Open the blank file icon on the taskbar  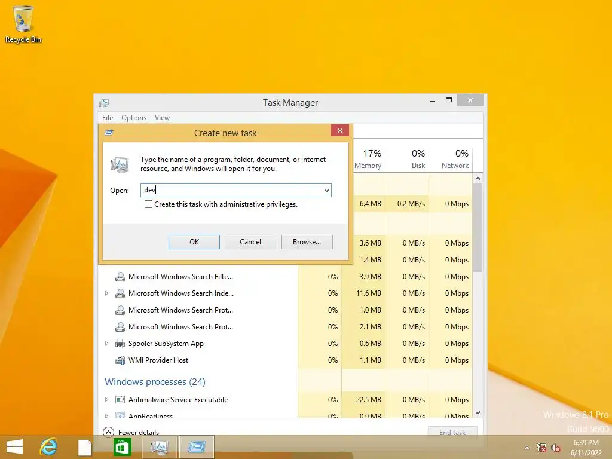pyautogui.click(x=85, y=447)
